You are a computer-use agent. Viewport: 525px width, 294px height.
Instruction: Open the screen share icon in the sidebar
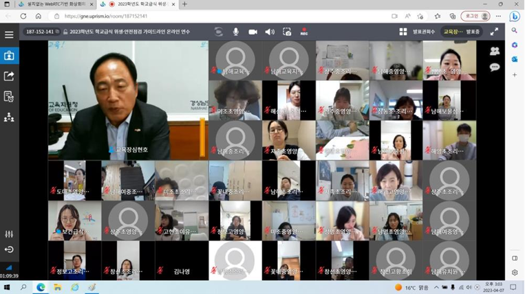pyautogui.click(x=9, y=76)
